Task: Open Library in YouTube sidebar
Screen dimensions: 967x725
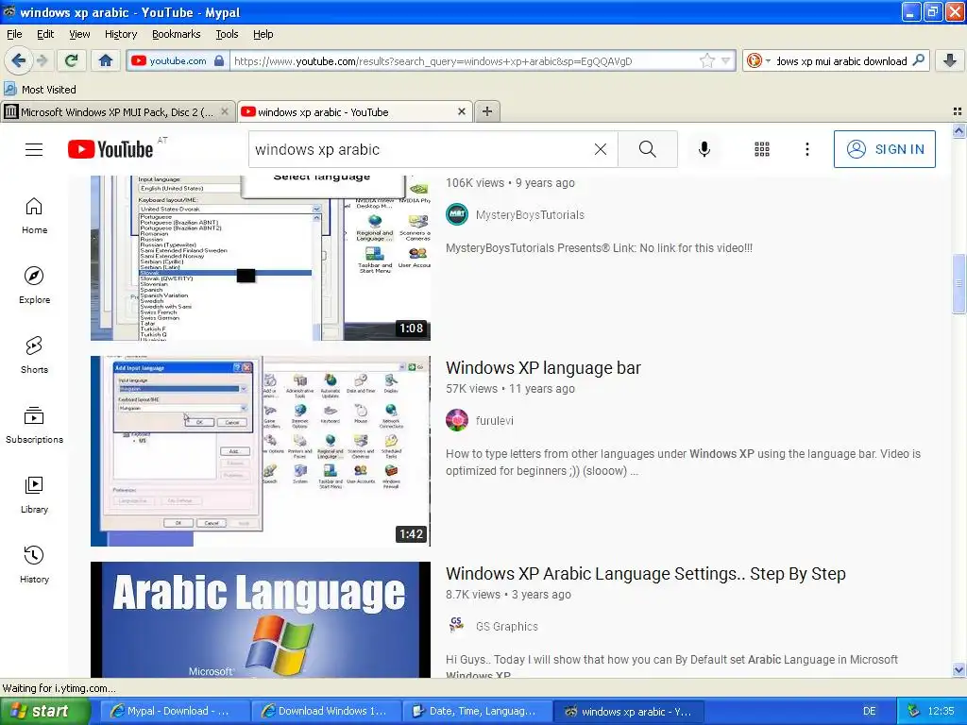Action: coord(35,495)
